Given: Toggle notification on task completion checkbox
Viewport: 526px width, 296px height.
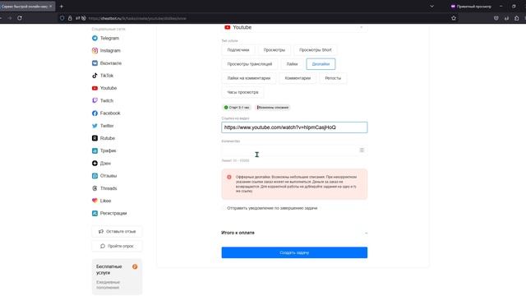Looking at the screenshot, I should click(224, 208).
